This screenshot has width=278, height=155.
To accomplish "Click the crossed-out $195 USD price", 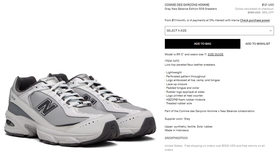I will coord(254,13).
